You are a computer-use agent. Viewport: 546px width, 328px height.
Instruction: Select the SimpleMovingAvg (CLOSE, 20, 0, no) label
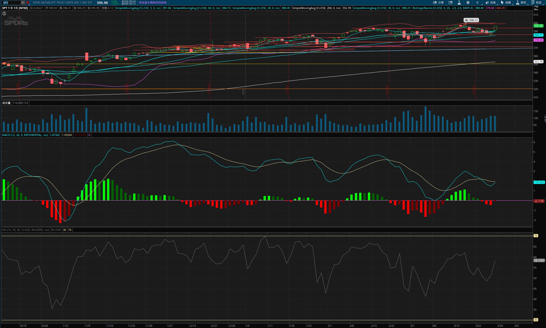(256, 8)
